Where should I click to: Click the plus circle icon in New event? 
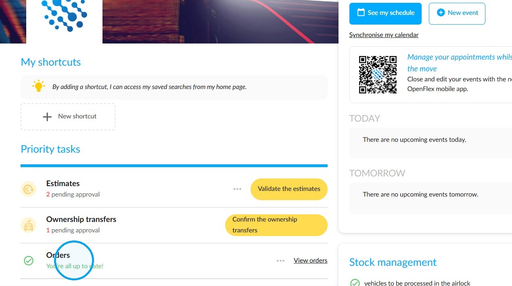441,12
